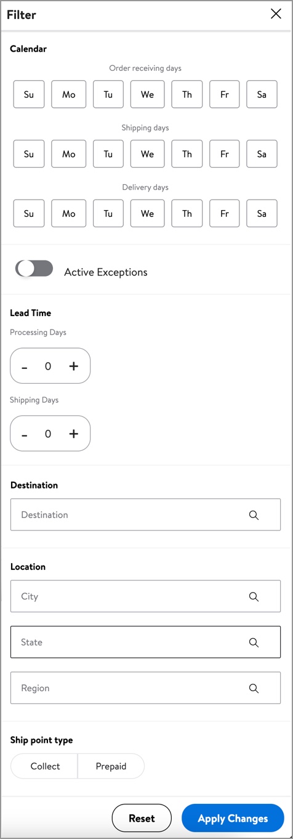Decrease Shipping Days lead time with the minus icon

tap(25, 435)
